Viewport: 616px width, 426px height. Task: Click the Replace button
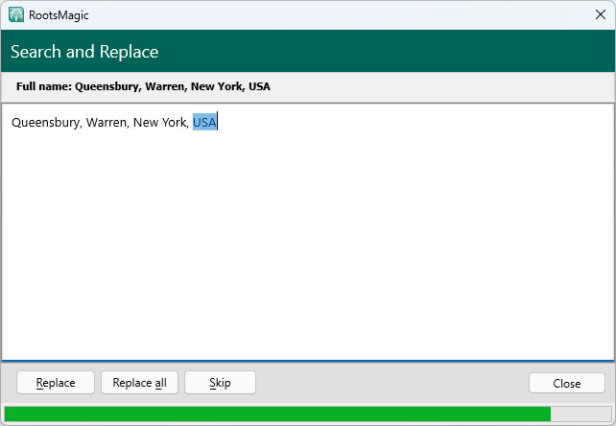(x=56, y=383)
